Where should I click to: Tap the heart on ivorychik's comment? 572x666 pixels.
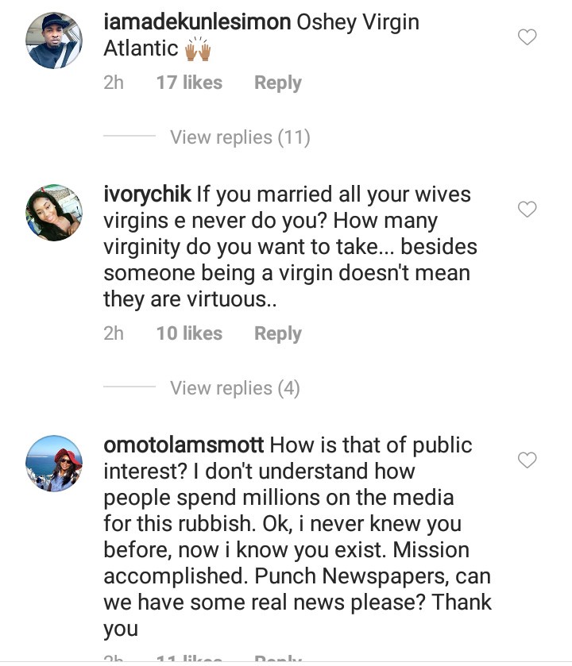point(527,209)
